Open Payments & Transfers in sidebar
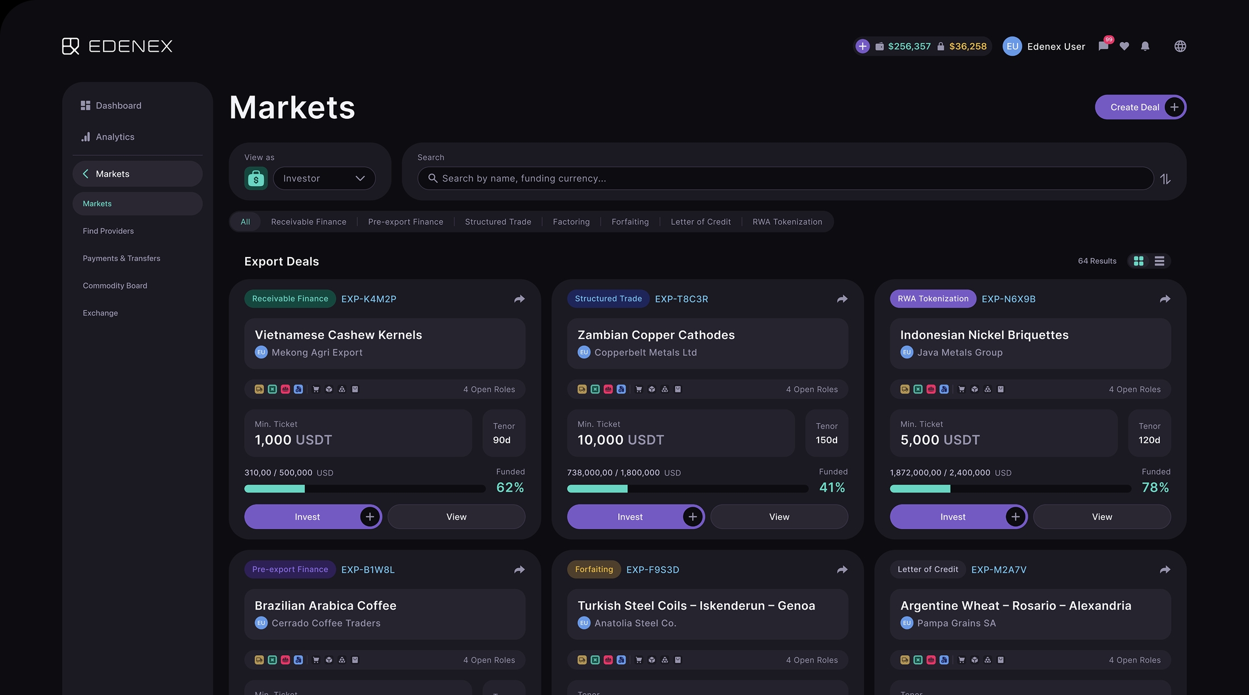The height and width of the screenshot is (695, 1249). click(x=122, y=258)
